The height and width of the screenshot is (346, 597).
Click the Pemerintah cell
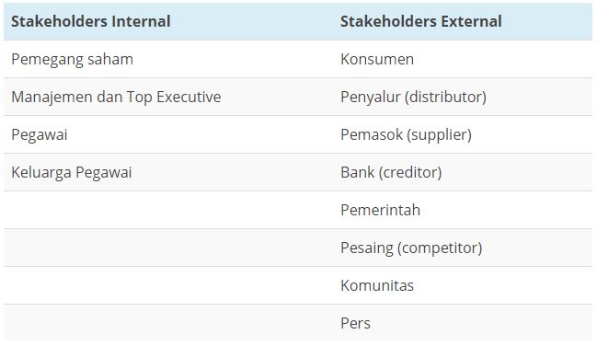click(x=463, y=210)
